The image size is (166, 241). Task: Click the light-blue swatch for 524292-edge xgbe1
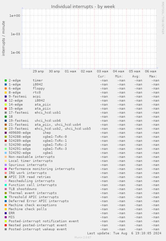[6, 153]
